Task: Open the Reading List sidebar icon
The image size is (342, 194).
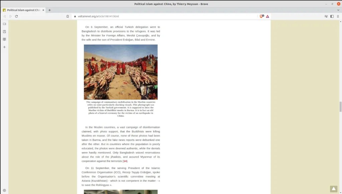Action: click(x=4, y=39)
